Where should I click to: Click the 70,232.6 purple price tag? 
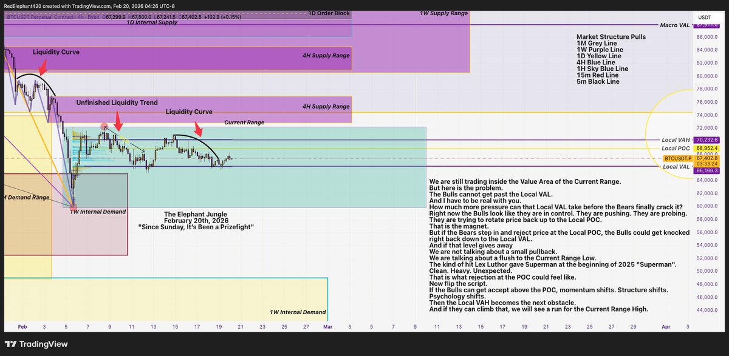[x=707, y=139]
